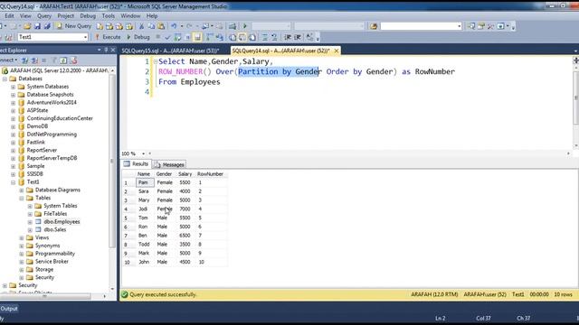
Task: Collapse the Tables folder node
Action: pos(22,198)
